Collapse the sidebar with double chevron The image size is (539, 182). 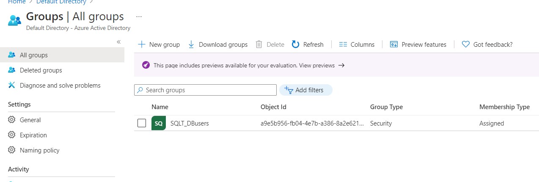point(119,42)
